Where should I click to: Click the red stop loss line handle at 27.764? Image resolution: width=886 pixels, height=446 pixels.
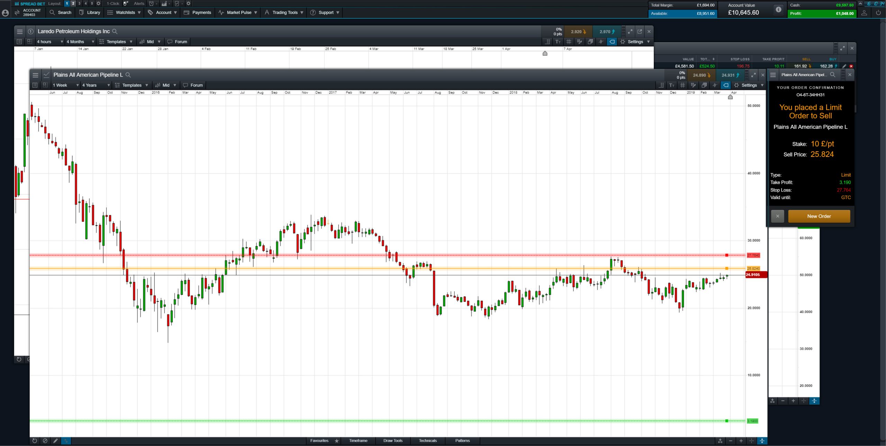[x=727, y=255]
